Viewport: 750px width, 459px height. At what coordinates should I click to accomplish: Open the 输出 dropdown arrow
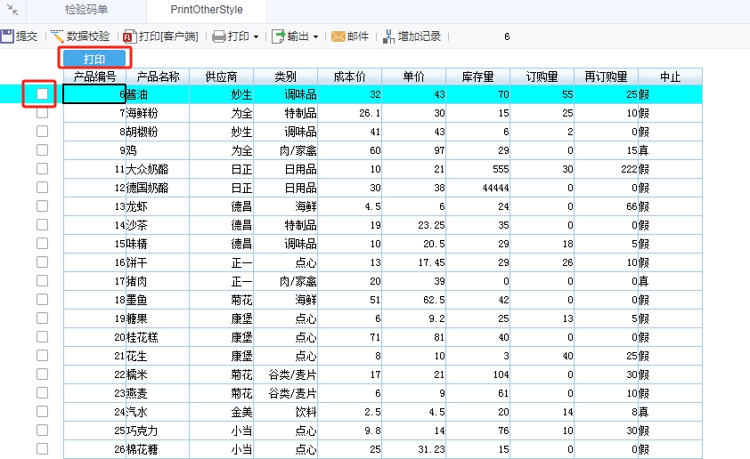pos(315,36)
